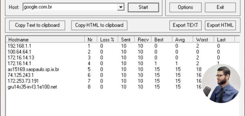This screenshot has height=116, width=245.
Task: Click the webcam presenter thumbnail
Action: click(x=221, y=83)
